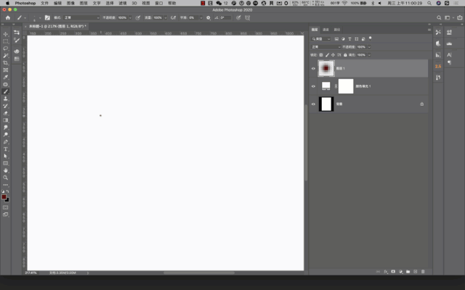Select the Eyedropper tool

point(5,78)
